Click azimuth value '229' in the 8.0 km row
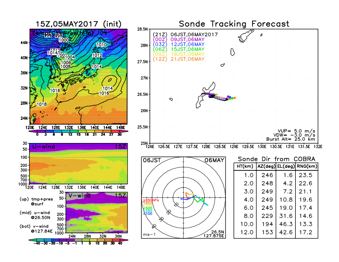The height and width of the screenshot is (262, 339). [x=267, y=216]
